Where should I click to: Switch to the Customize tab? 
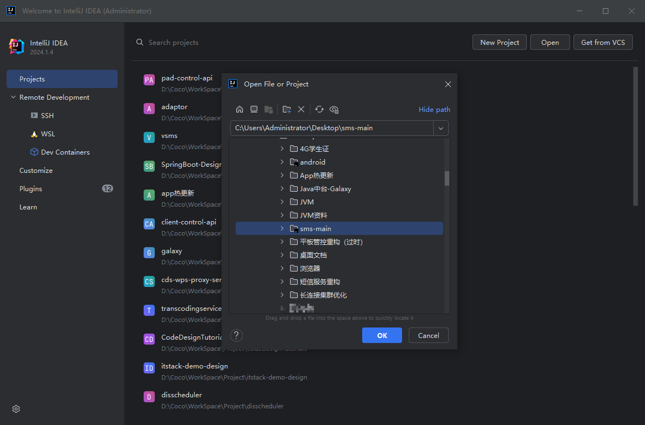36,170
